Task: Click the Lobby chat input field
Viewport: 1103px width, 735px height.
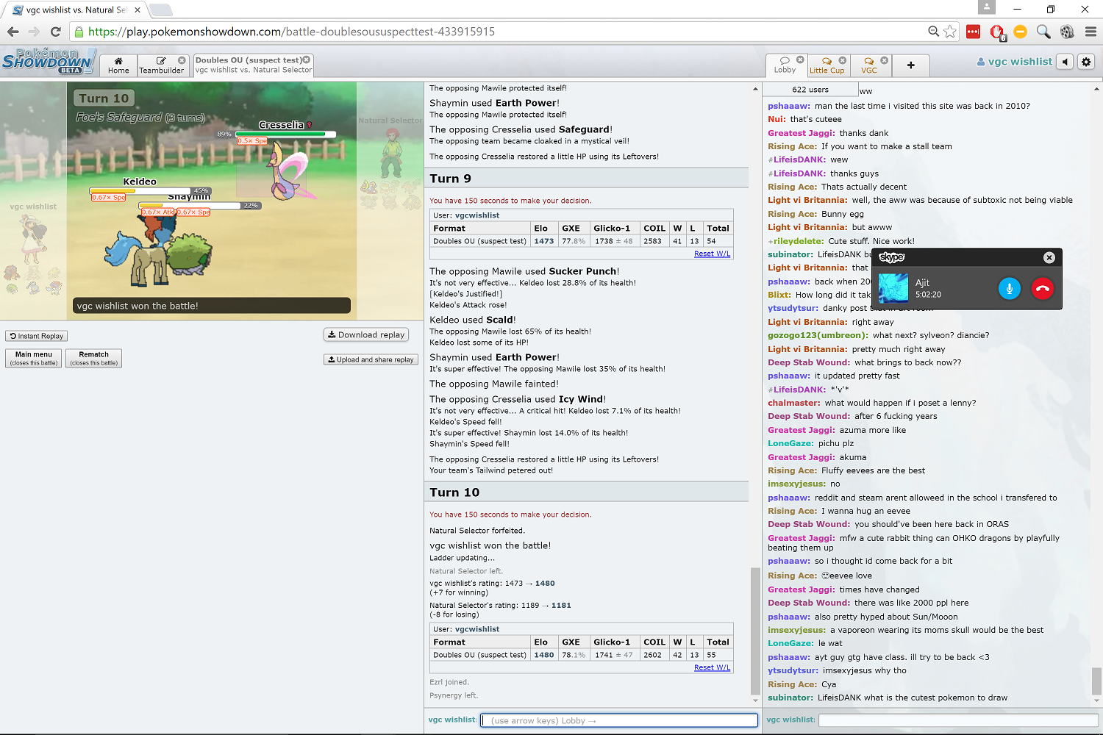Action: tap(958, 720)
